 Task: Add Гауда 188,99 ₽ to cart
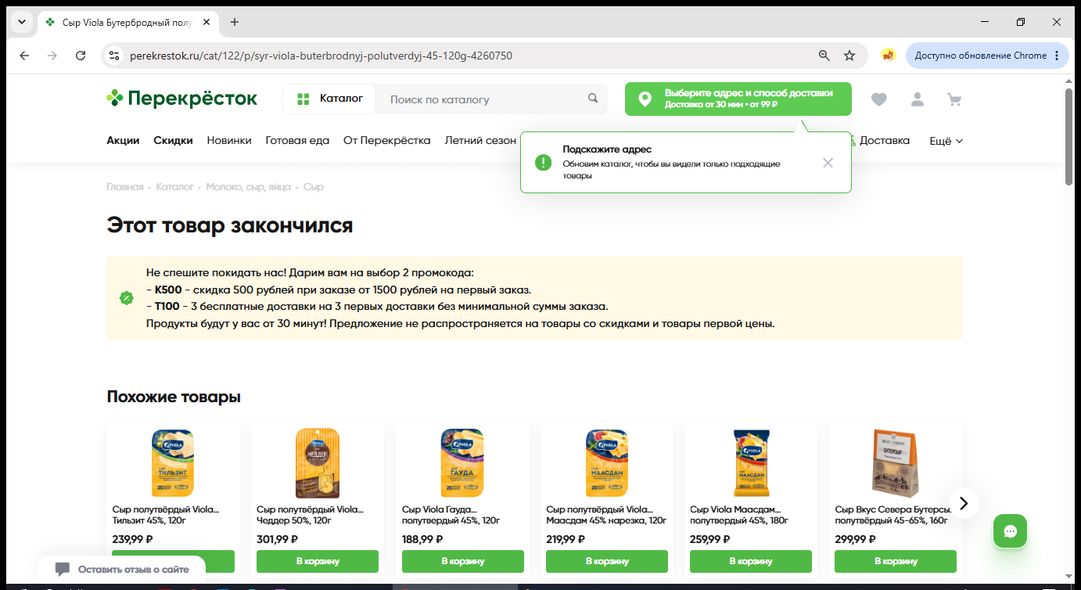[x=462, y=561]
